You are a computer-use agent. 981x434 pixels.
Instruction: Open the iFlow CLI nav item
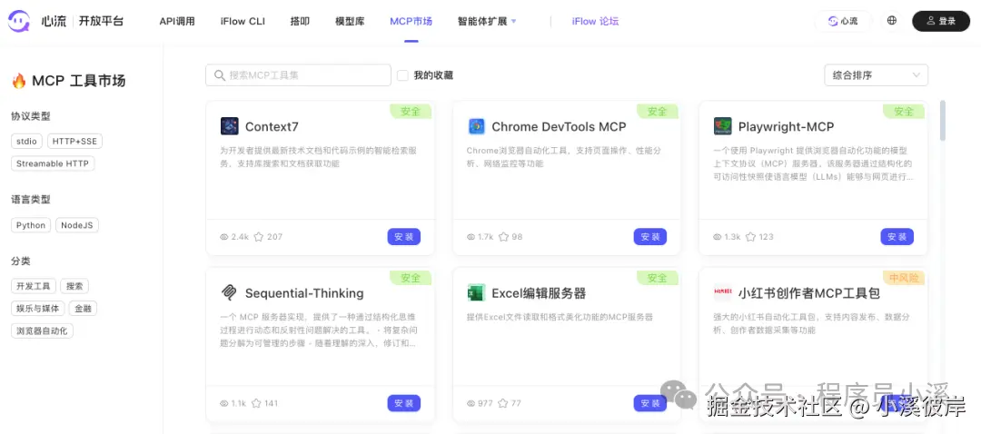tap(243, 21)
